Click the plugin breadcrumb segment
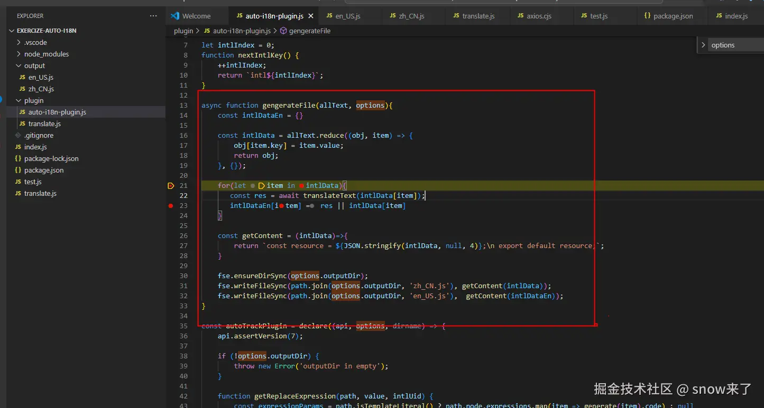Image resolution: width=764 pixels, height=408 pixels. [183, 31]
